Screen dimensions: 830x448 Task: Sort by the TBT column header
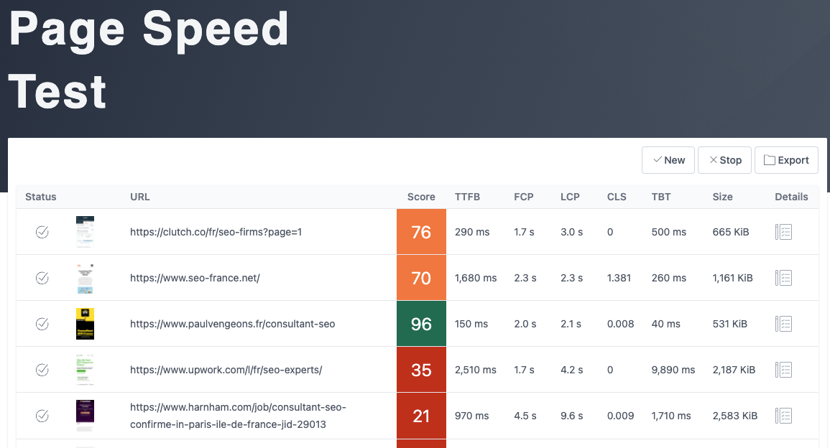[661, 197]
